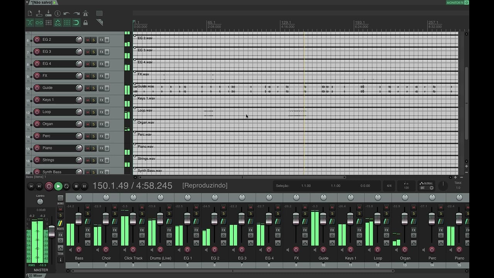Open envelope button on EG 2 mixer channel
The image size is (494, 278).
pyautogui.click(x=223, y=243)
